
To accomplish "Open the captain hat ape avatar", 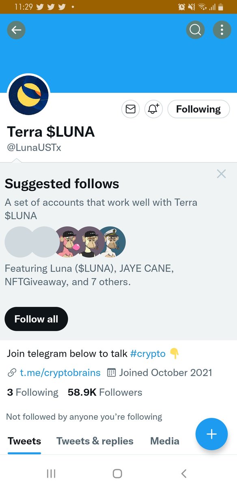I will click(x=112, y=242).
